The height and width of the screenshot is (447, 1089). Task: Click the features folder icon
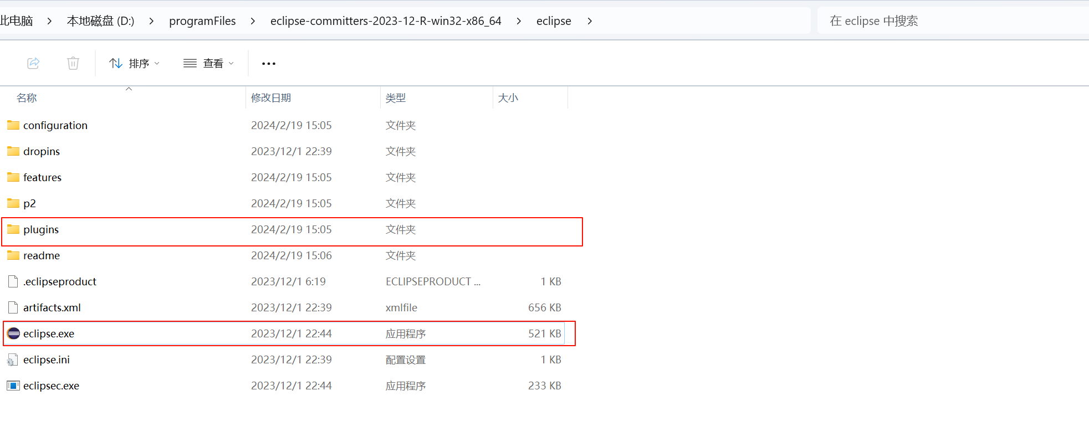(x=13, y=177)
